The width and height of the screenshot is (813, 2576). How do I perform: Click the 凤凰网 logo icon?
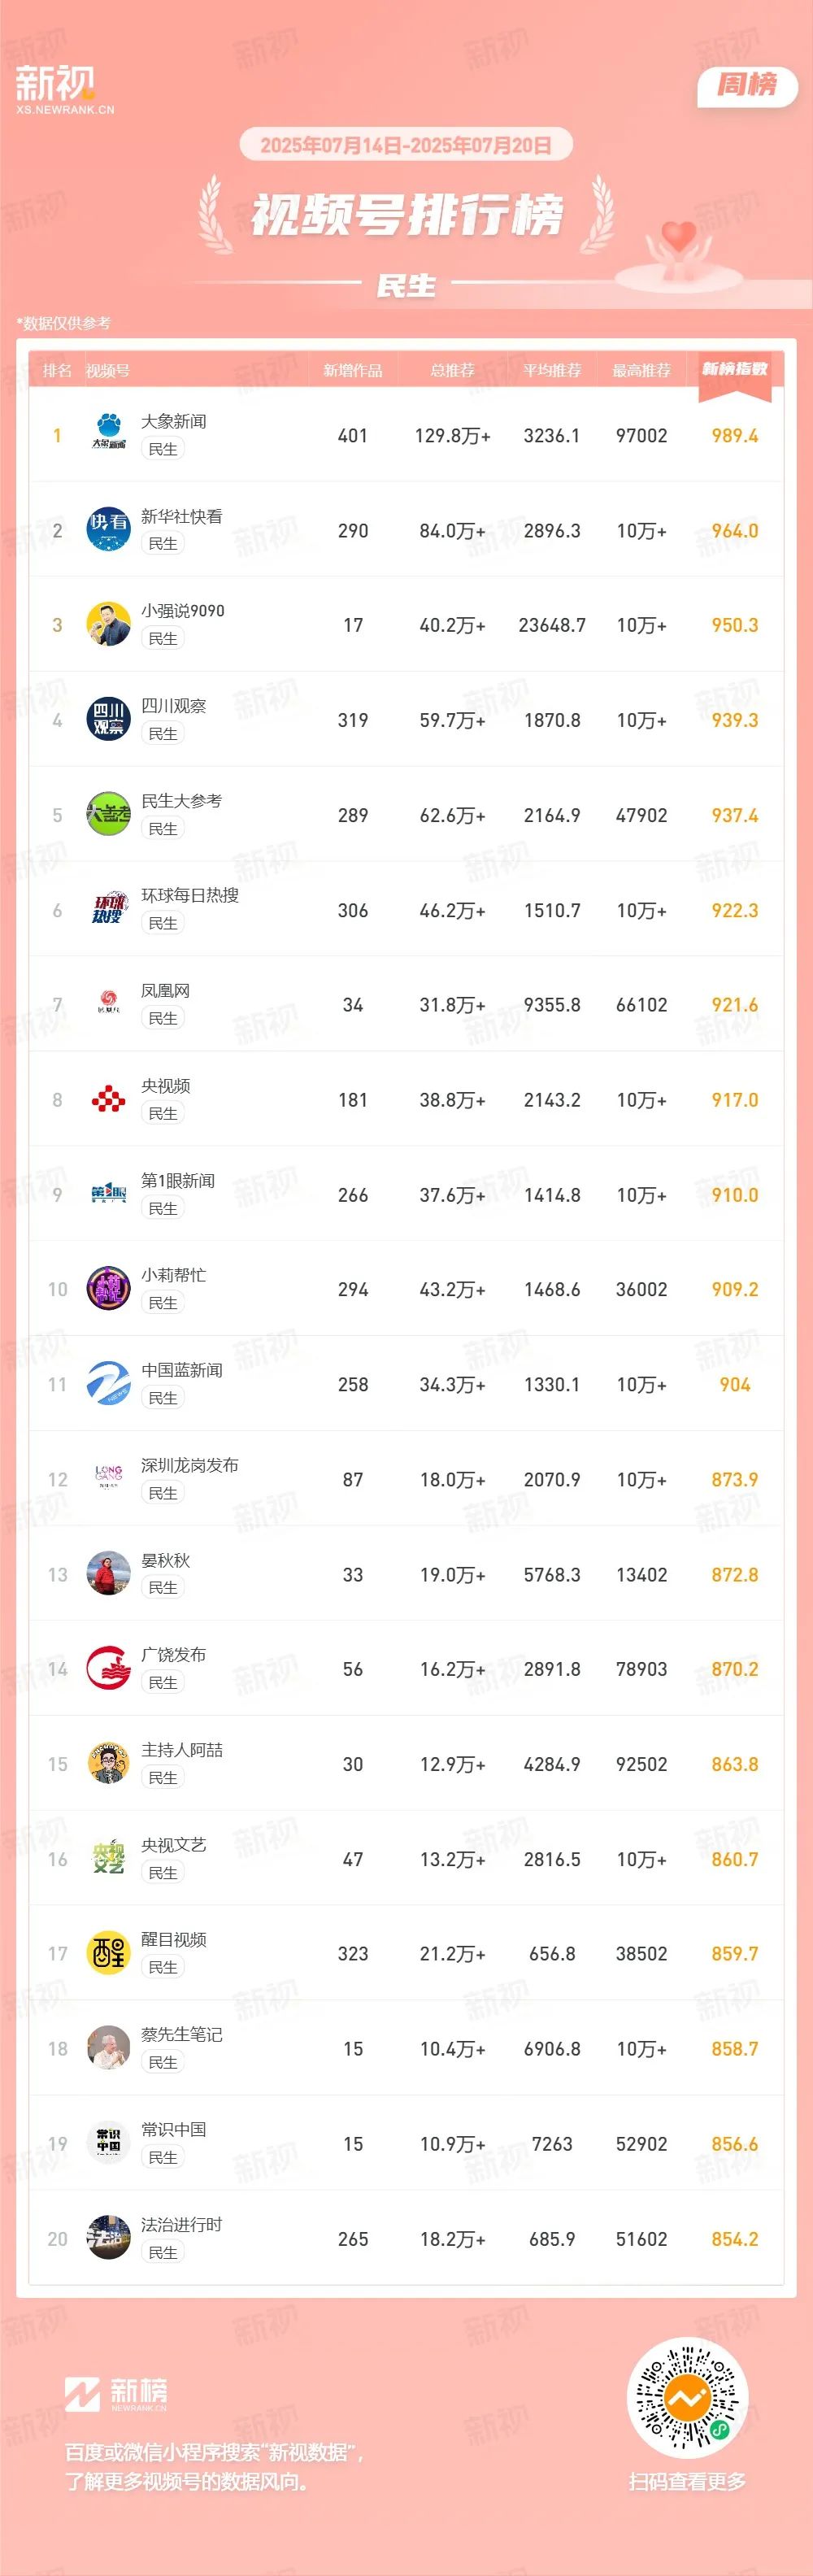(x=109, y=1005)
